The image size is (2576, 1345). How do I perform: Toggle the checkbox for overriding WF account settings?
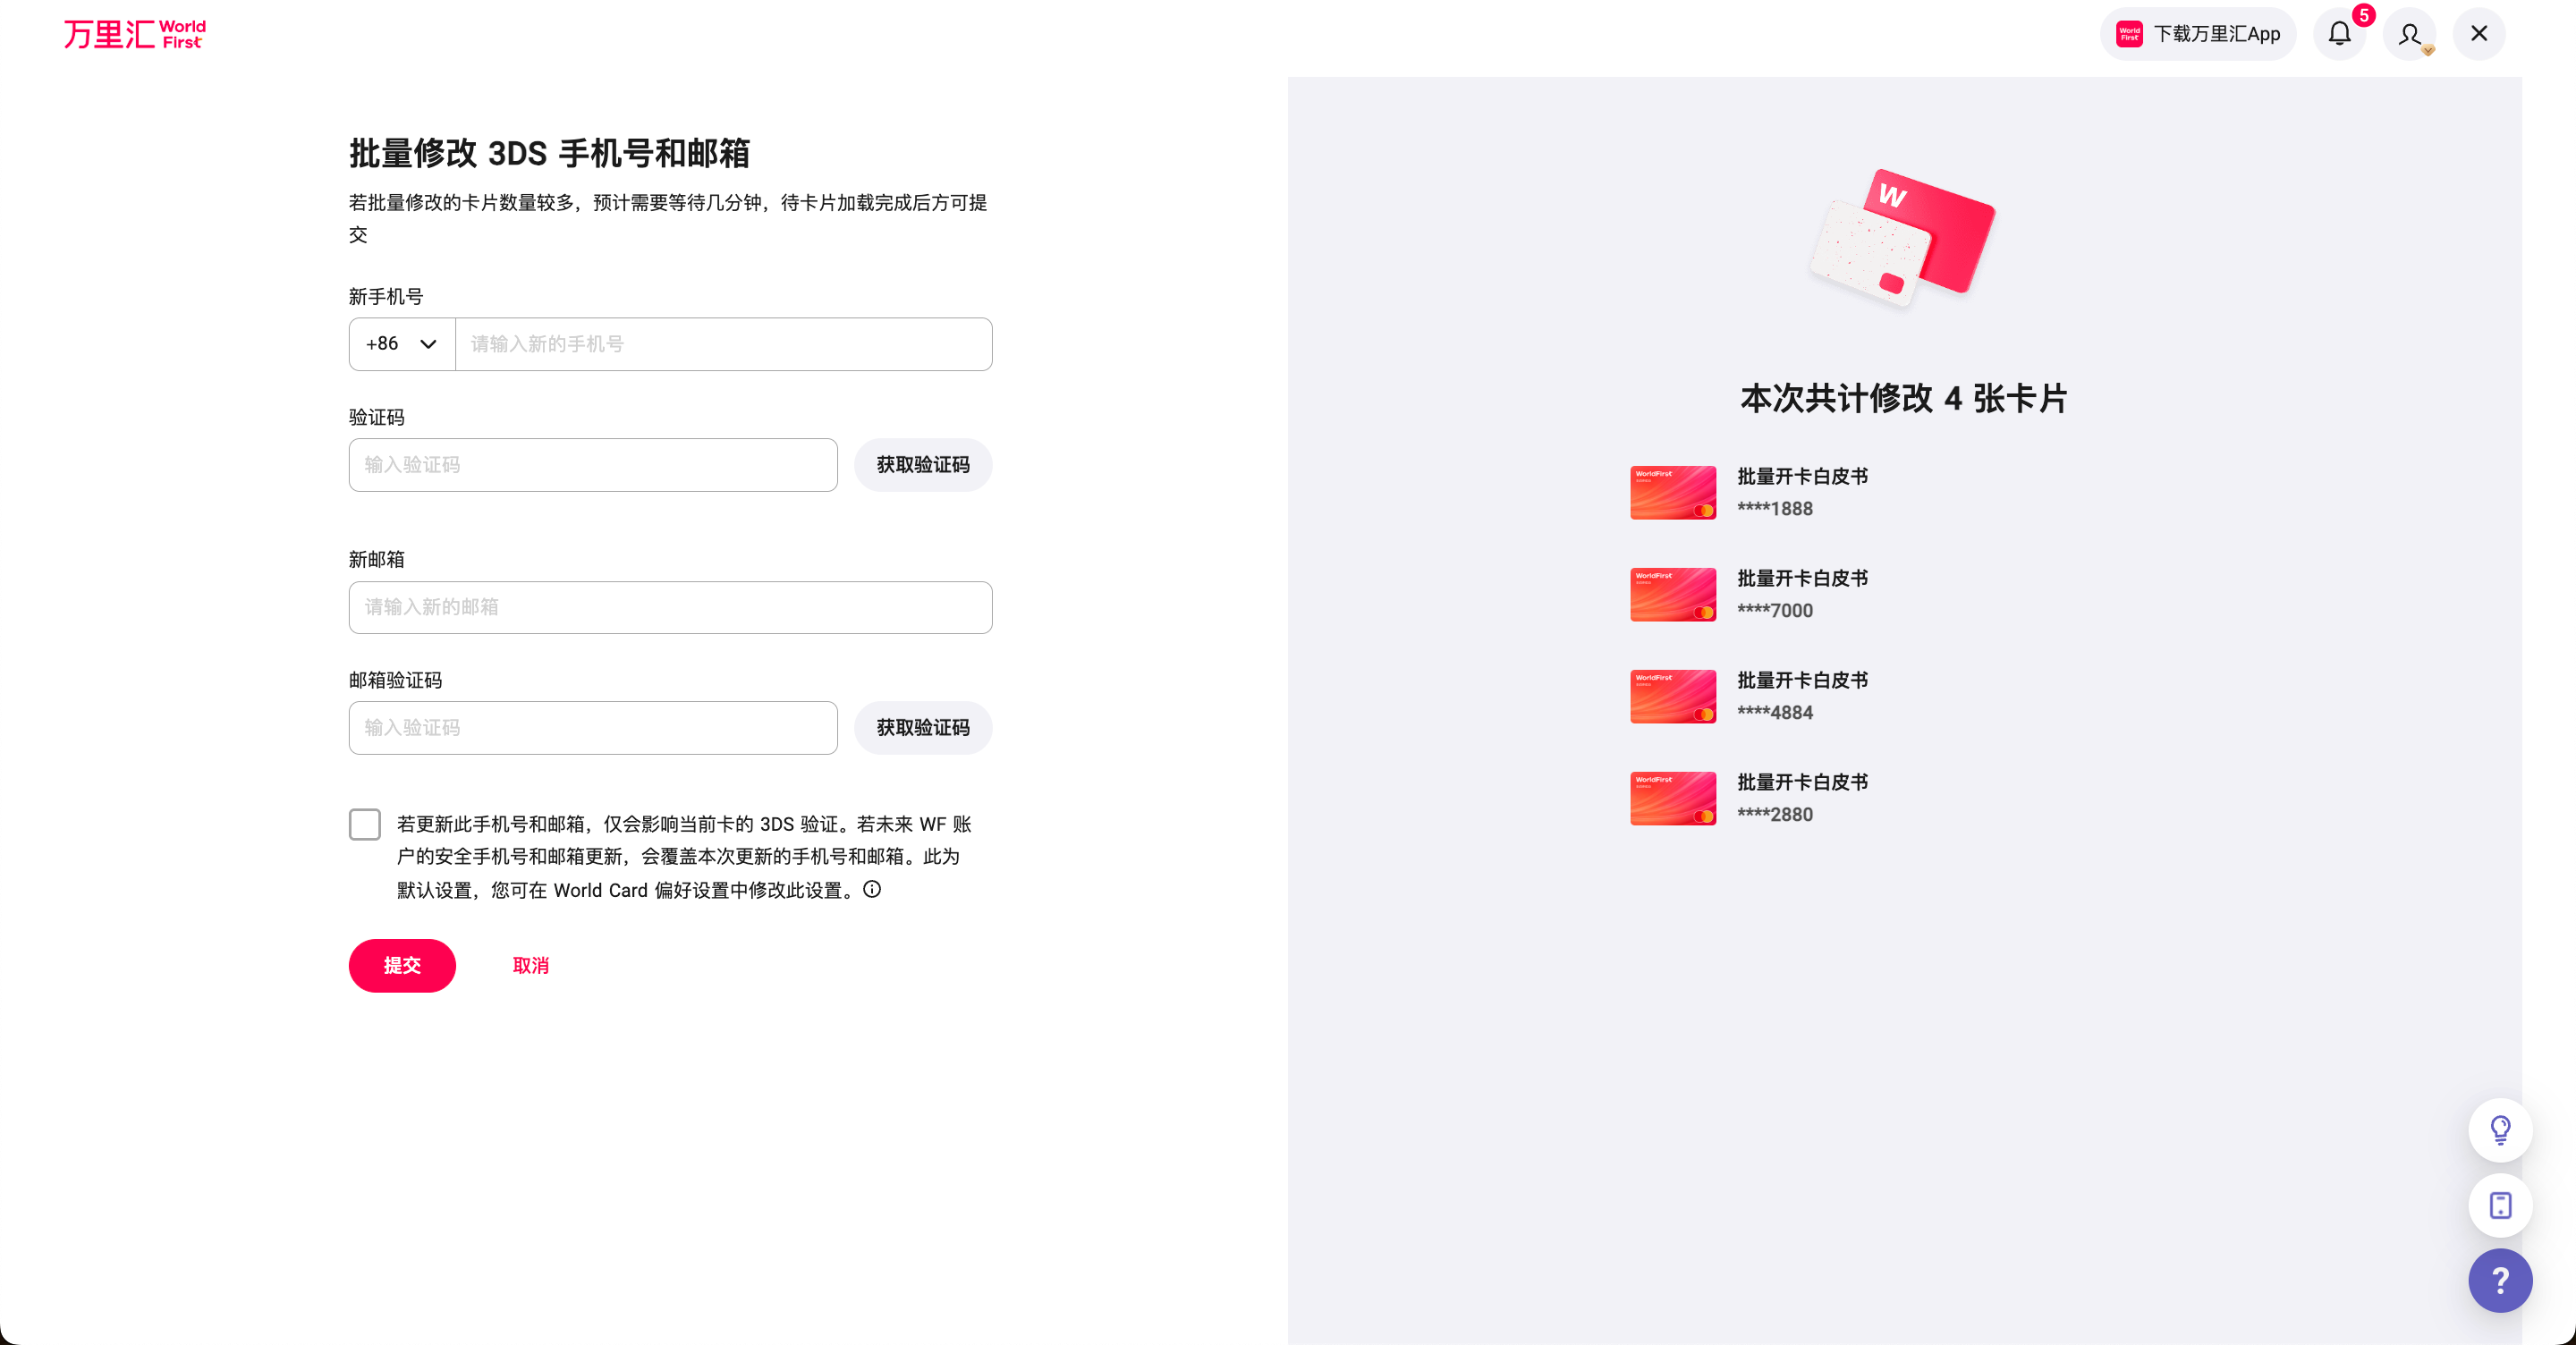[x=364, y=824]
